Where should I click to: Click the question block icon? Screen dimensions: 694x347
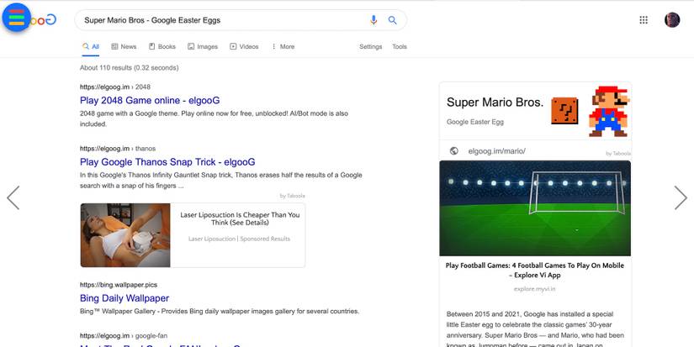[564, 111]
